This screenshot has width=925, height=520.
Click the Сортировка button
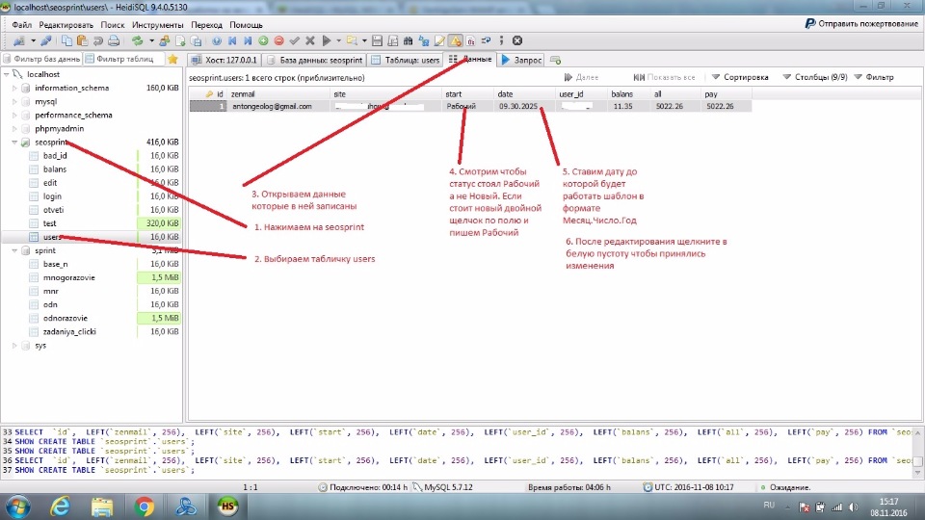pyautogui.click(x=740, y=77)
